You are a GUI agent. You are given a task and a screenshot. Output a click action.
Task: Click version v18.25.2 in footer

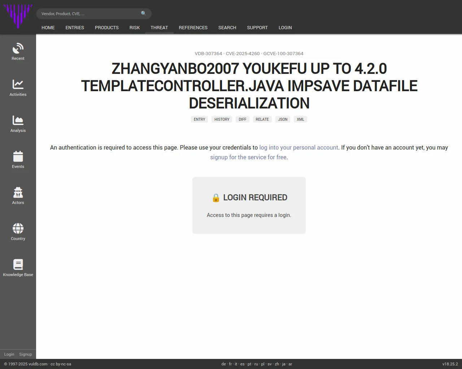point(450,364)
